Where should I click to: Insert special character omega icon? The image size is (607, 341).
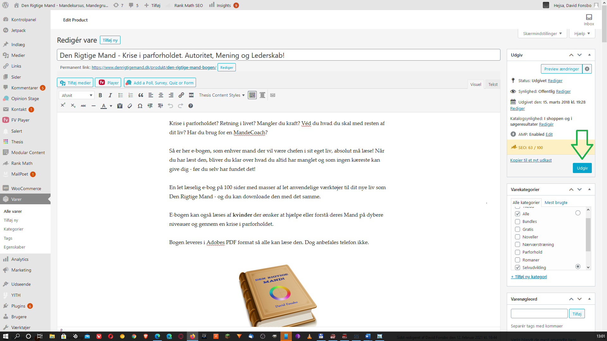tap(140, 106)
